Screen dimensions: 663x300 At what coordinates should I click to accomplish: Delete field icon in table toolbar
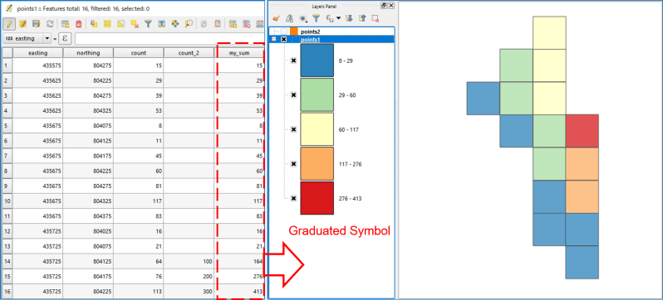pyautogui.click(x=246, y=24)
